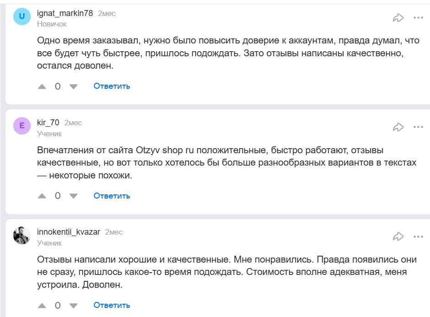Viewport: 430px width, 317px height.
Task: Open more options for ignat_markin78's comment
Action: (x=418, y=18)
